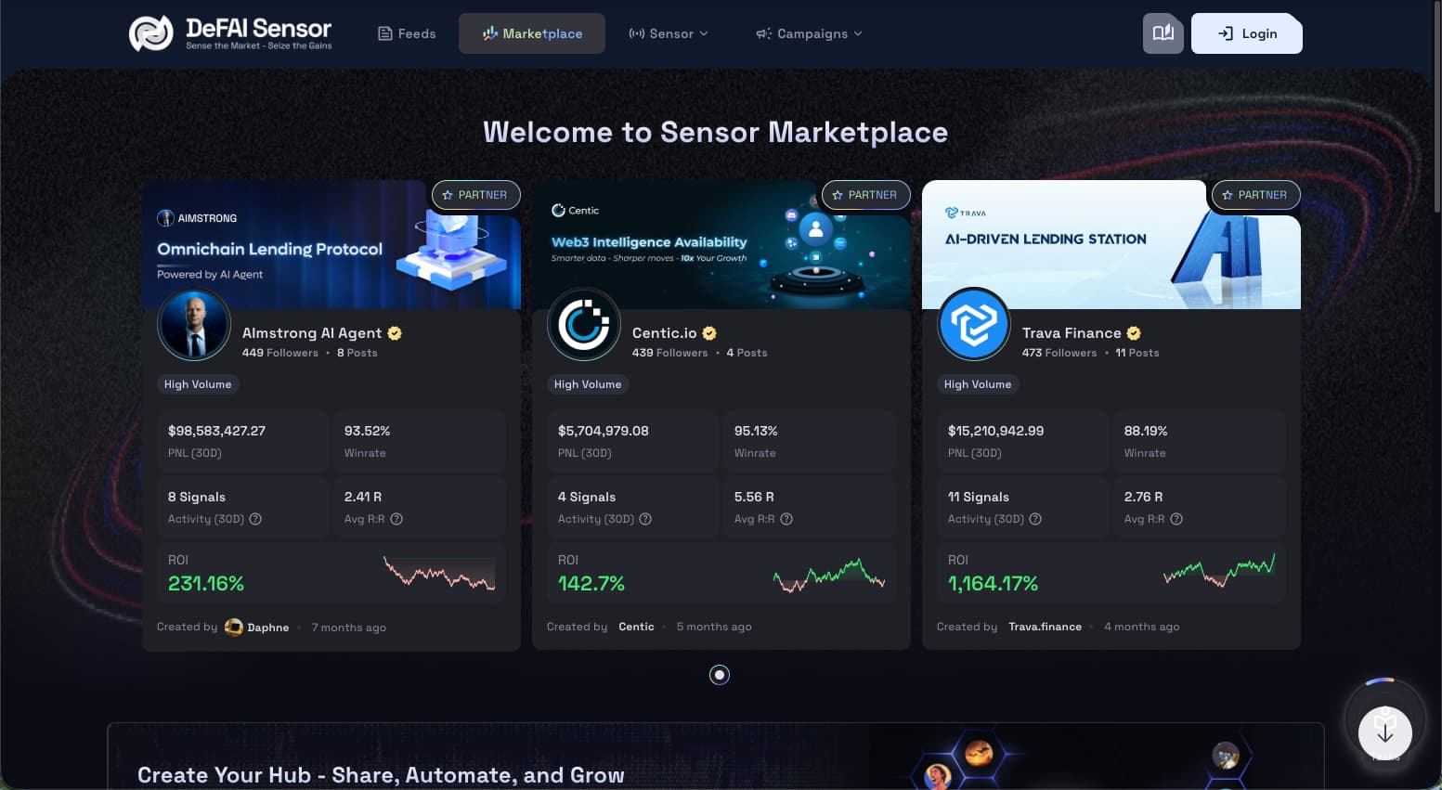Click the $15,210,942.99 PNL value
This screenshot has height=790, width=1442.
[x=995, y=431]
